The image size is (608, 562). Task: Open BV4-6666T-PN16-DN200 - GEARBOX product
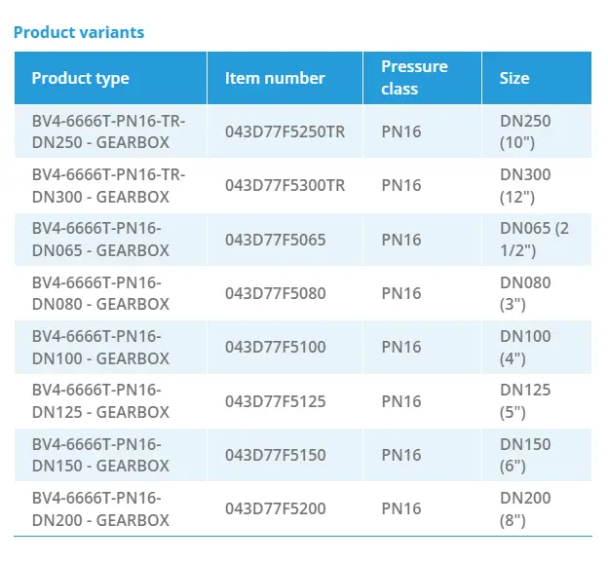pos(100,508)
